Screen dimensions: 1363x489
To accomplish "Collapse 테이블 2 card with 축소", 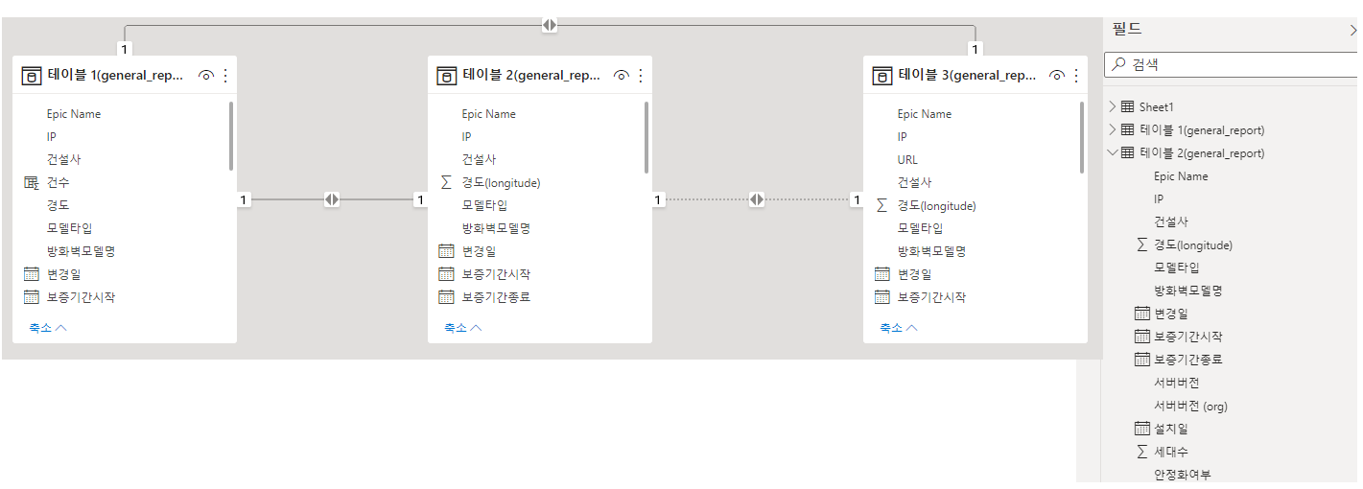I will click(x=462, y=328).
